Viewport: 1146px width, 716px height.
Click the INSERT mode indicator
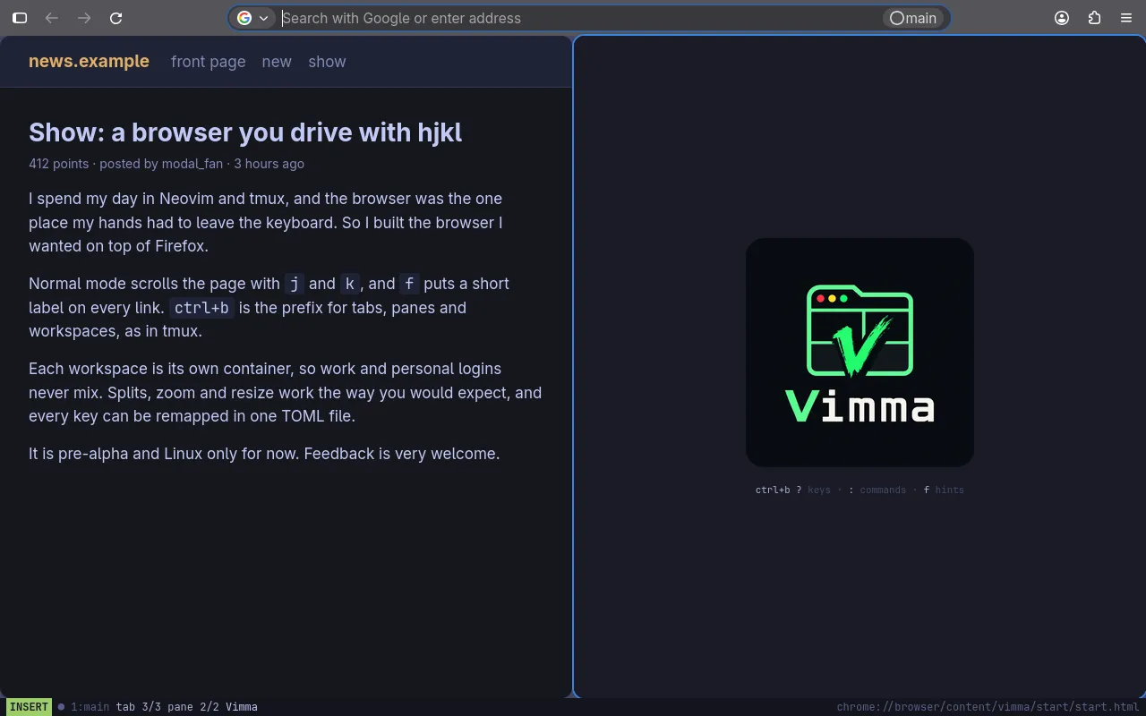click(x=29, y=707)
